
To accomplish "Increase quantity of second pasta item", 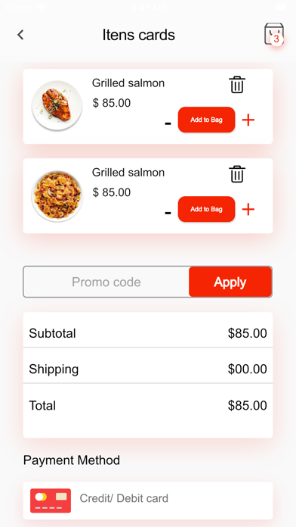I will pyautogui.click(x=248, y=210).
